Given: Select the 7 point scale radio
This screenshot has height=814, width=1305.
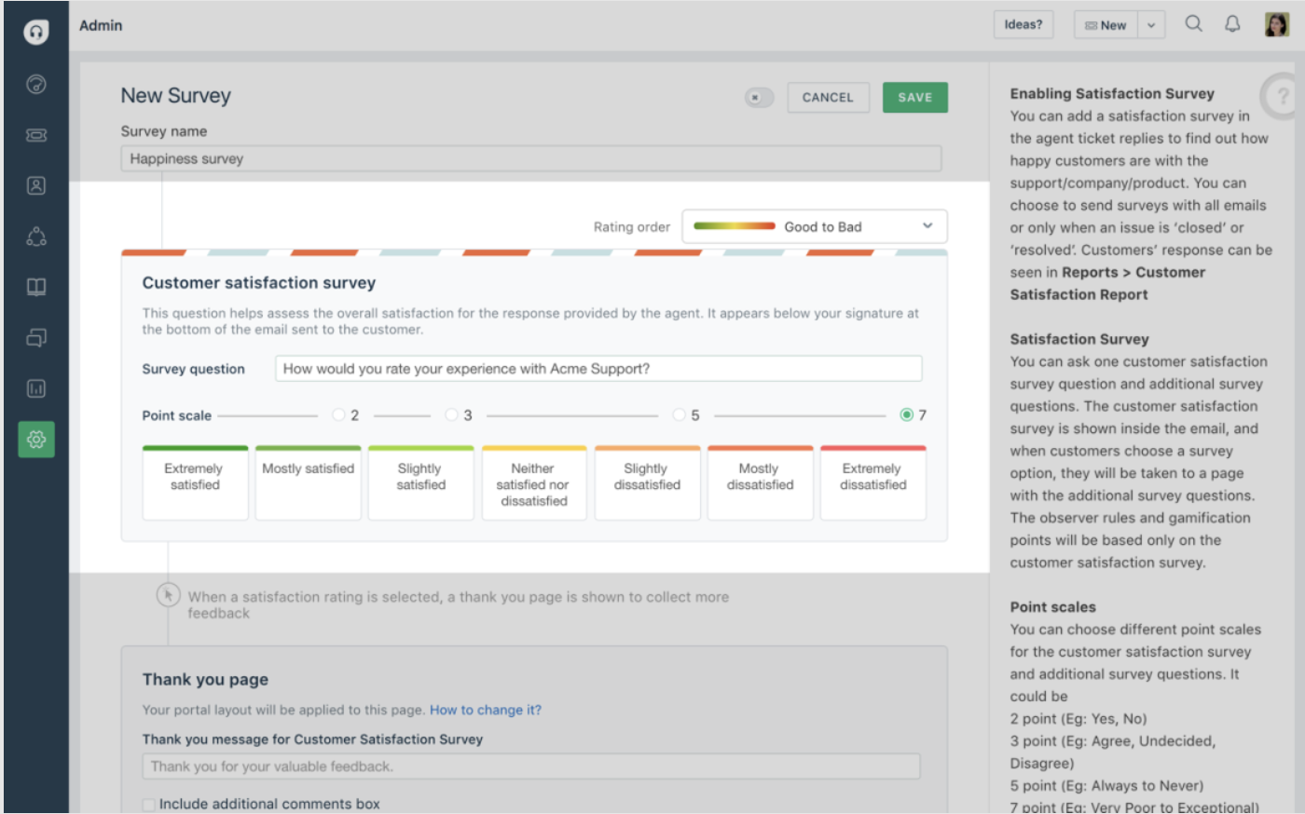Looking at the screenshot, I should click(906, 415).
